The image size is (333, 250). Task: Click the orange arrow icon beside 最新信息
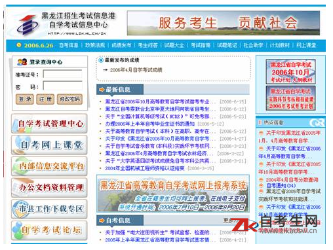click(x=102, y=90)
